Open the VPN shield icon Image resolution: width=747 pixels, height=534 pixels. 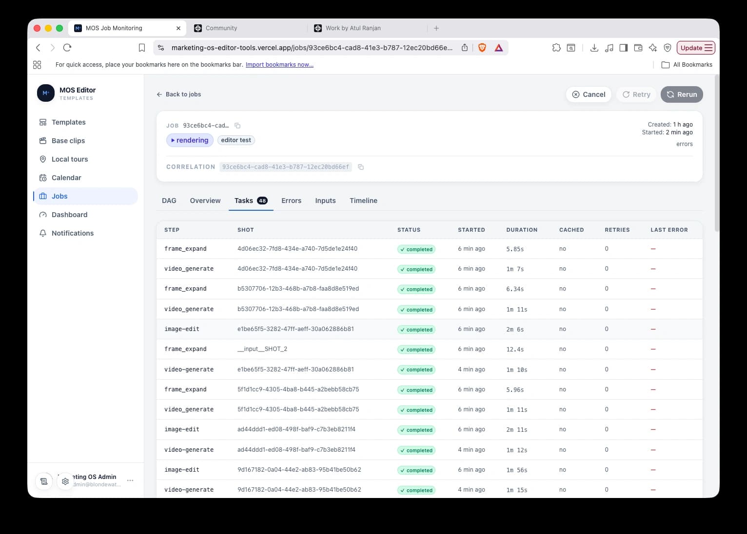[x=668, y=48]
